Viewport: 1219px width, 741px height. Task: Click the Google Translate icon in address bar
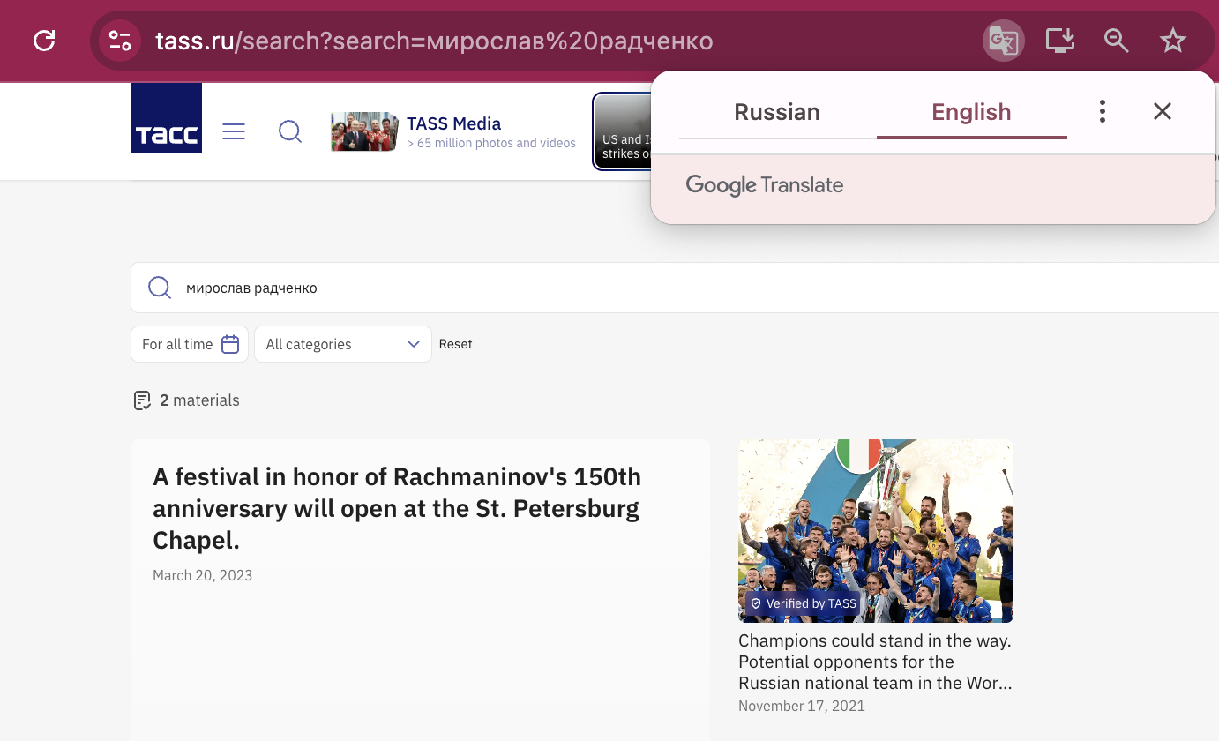pos(1003,41)
